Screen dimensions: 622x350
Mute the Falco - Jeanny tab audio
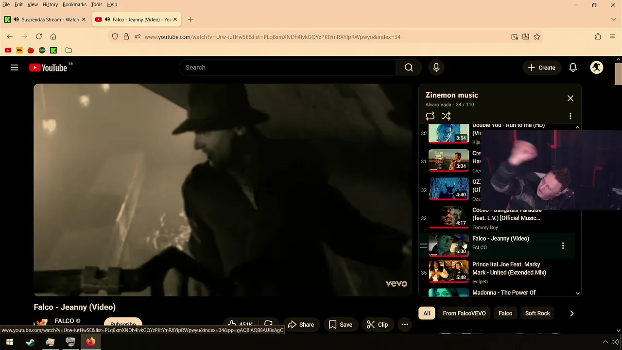pos(107,19)
